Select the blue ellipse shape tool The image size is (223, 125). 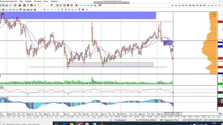pyautogui.click(x=83, y=10)
